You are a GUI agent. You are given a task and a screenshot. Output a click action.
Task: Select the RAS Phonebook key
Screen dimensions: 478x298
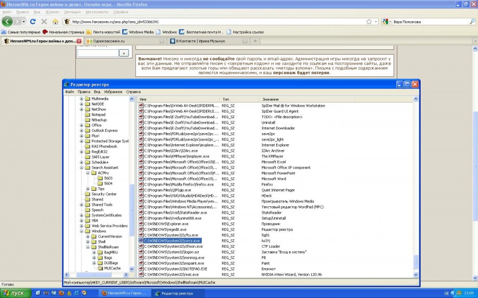coord(104,146)
